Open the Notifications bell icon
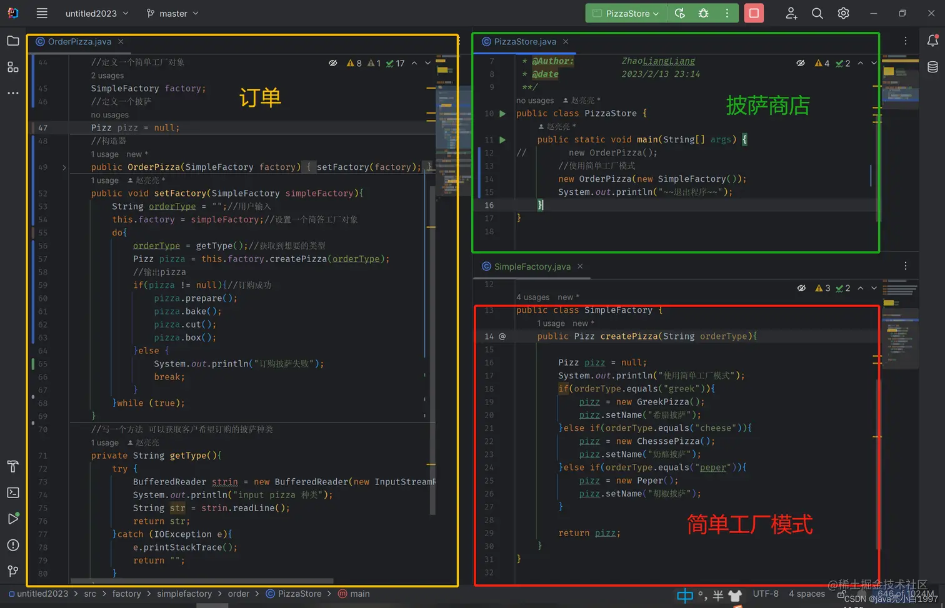 [932, 41]
